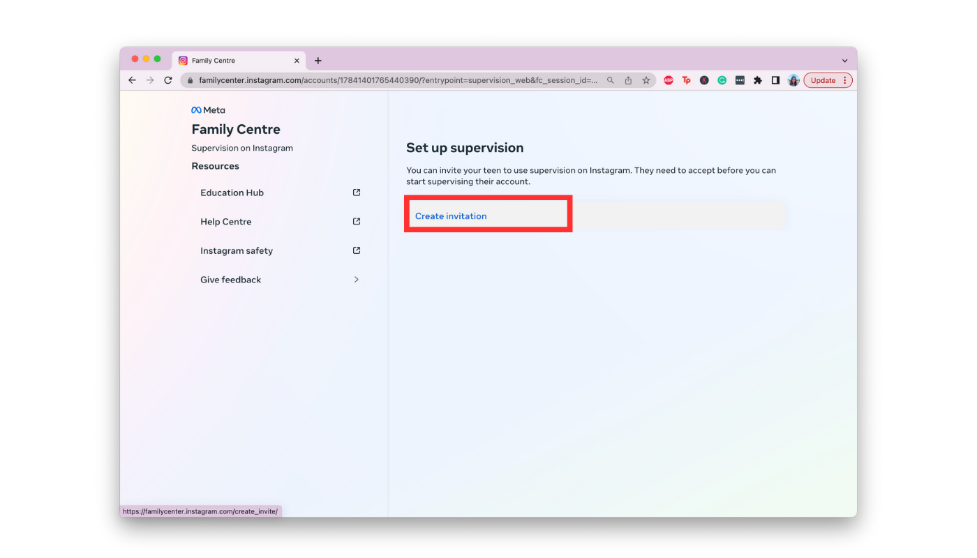Open the Chrome three-dot menu

pos(845,80)
